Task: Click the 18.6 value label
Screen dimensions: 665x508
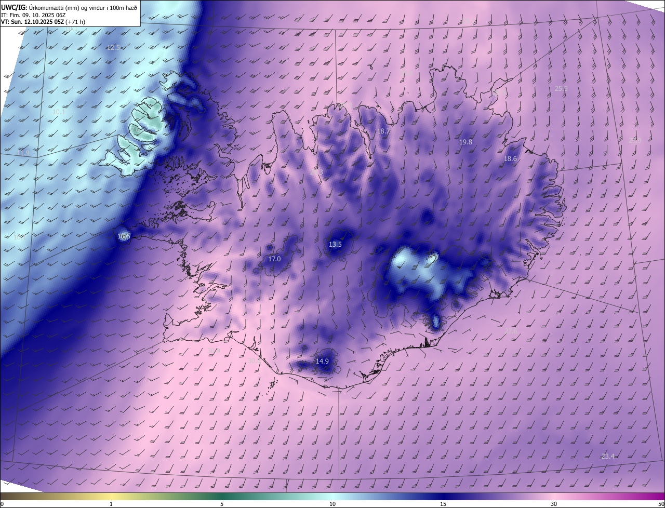Action: pyautogui.click(x=510, y=158)
